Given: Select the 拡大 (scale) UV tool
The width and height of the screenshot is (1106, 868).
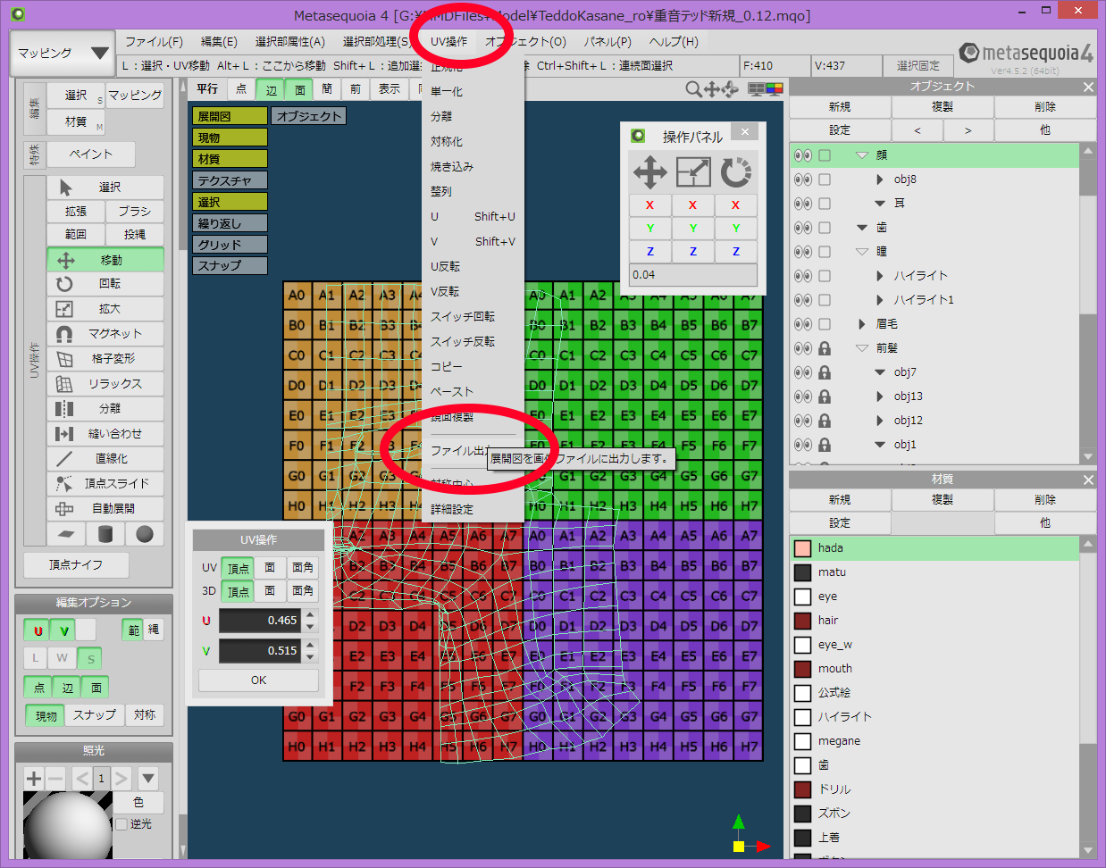Looking at the screenshot, I should [105, 309].
